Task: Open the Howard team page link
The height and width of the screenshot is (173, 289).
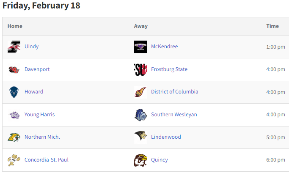Action: point(34,92)
